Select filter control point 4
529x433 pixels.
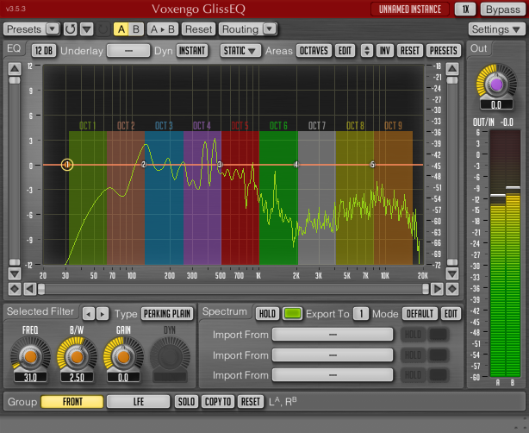(296, 165)
